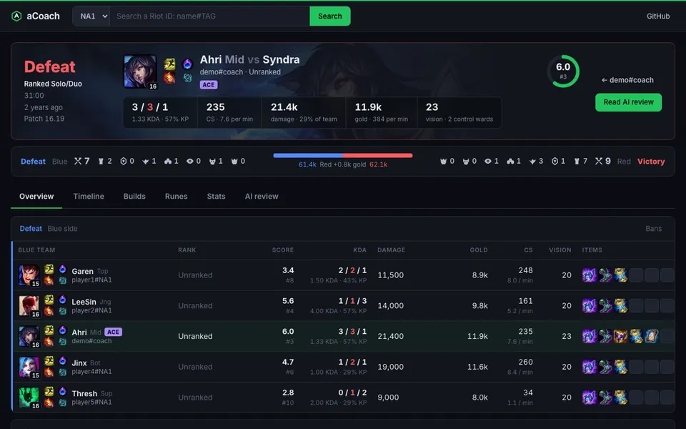
Task: Click the red Victory label
Action: tap(650, 161)
